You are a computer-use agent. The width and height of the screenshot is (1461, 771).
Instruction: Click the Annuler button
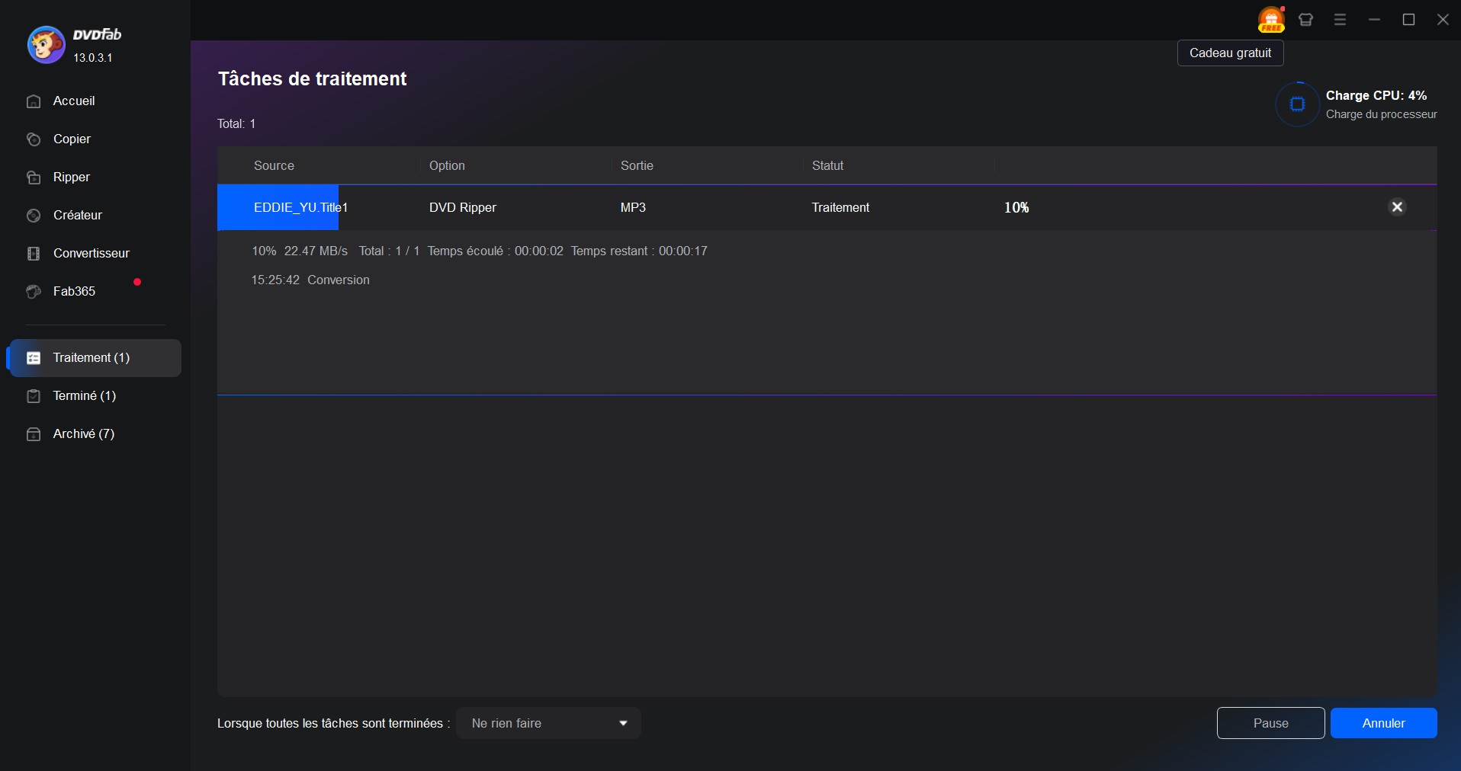1383,723
